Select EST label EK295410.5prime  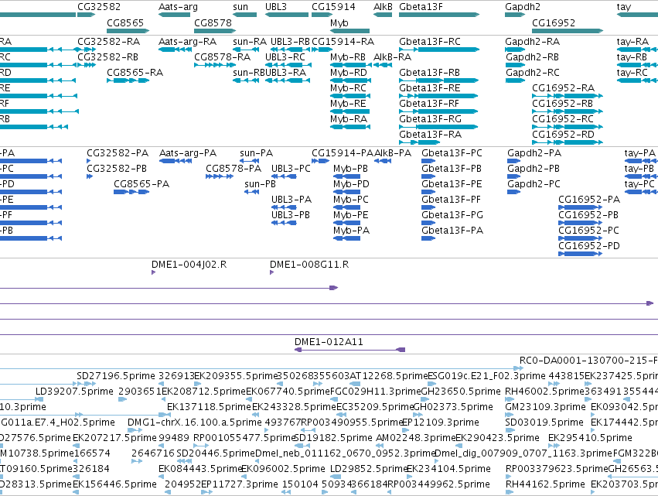coord(590,439)
